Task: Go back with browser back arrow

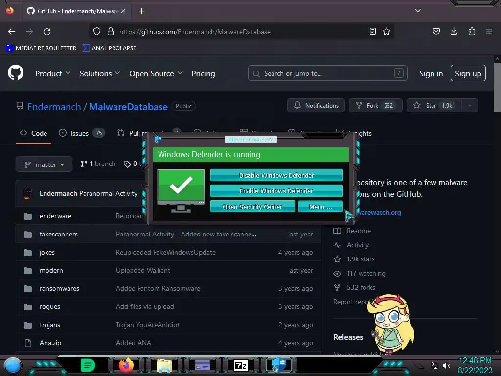Action: [x=12, y=32]
